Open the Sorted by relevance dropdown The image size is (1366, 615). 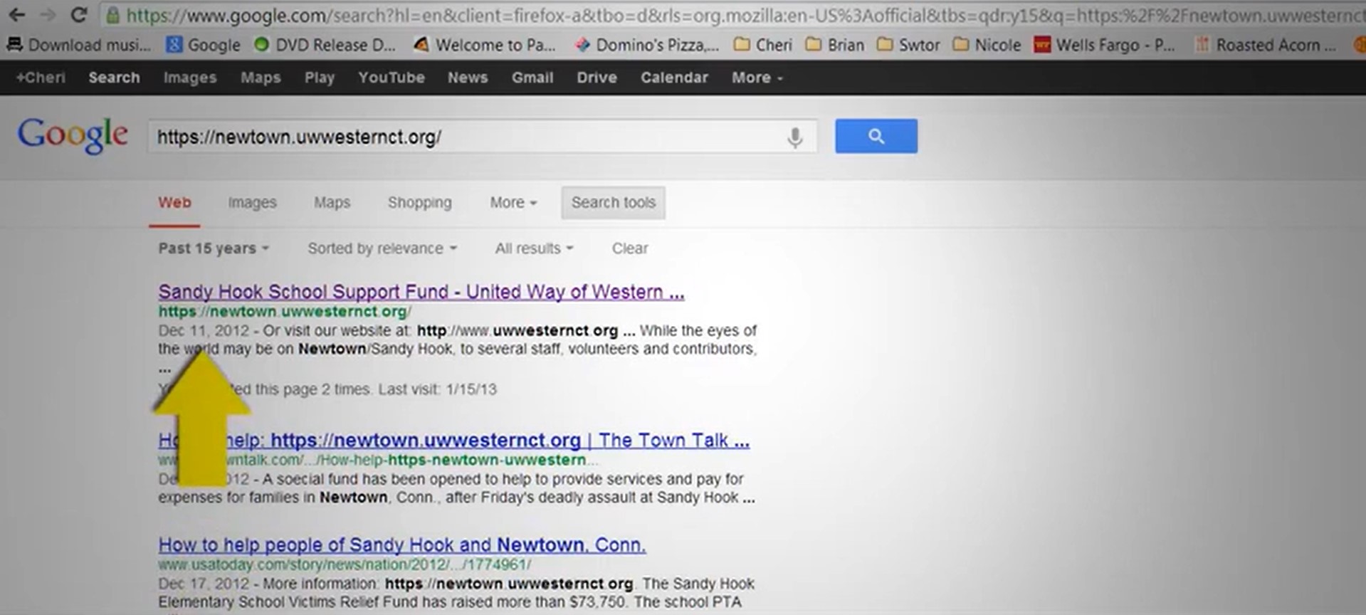coord(382,248)
